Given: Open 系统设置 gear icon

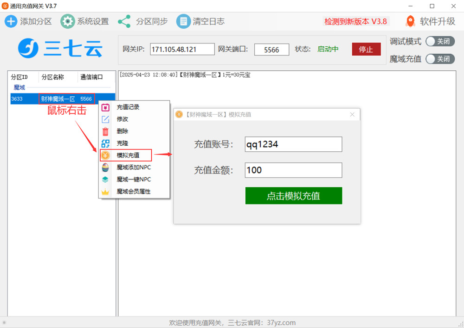Looking at the screenshot, I should pos(68,21).
